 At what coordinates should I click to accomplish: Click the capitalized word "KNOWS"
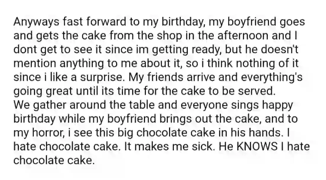(257, 146)
